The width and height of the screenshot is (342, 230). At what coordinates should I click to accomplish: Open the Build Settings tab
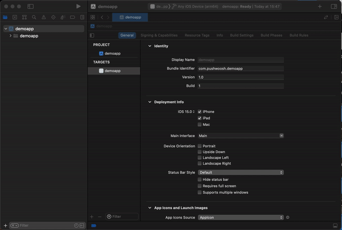242,35
